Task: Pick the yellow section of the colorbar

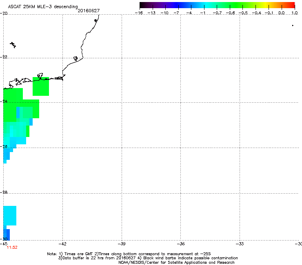Action: click(266, 5)
